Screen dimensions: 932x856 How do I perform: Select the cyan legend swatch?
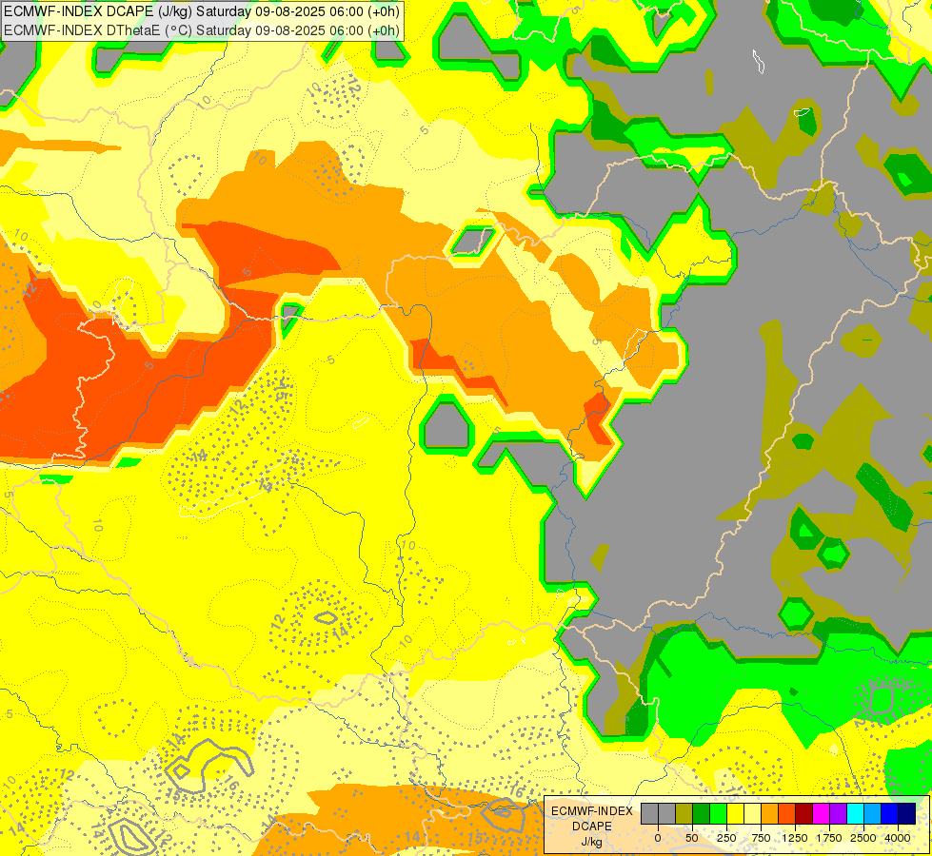(856, 814)
